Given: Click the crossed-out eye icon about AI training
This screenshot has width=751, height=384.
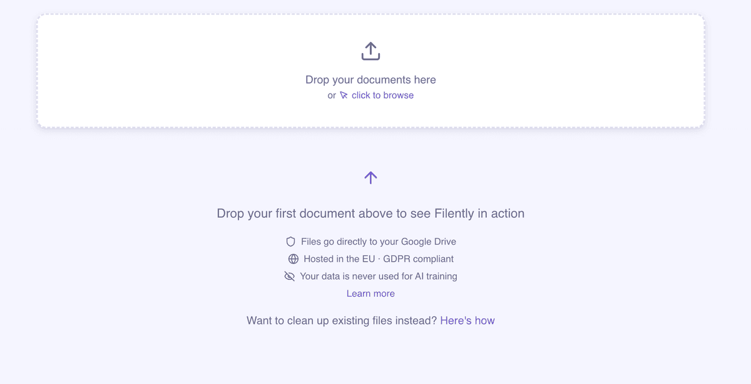Looking at the screenshot, I should click(289, 275).
